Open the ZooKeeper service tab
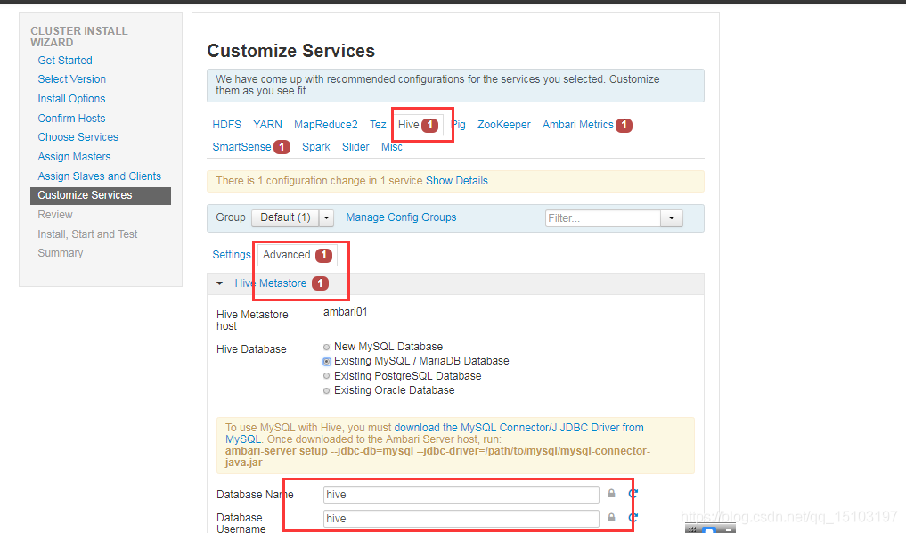 tap(504, 124)
